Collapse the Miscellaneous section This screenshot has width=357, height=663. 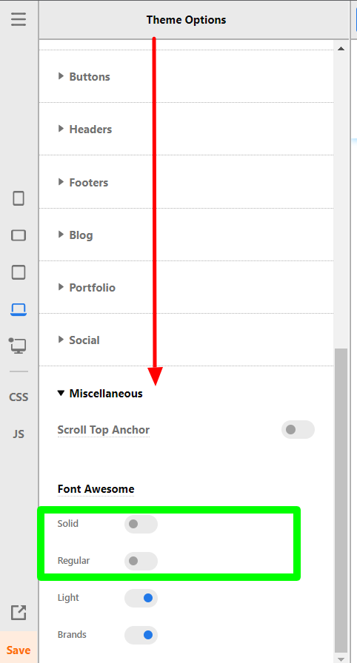point(100,393)
